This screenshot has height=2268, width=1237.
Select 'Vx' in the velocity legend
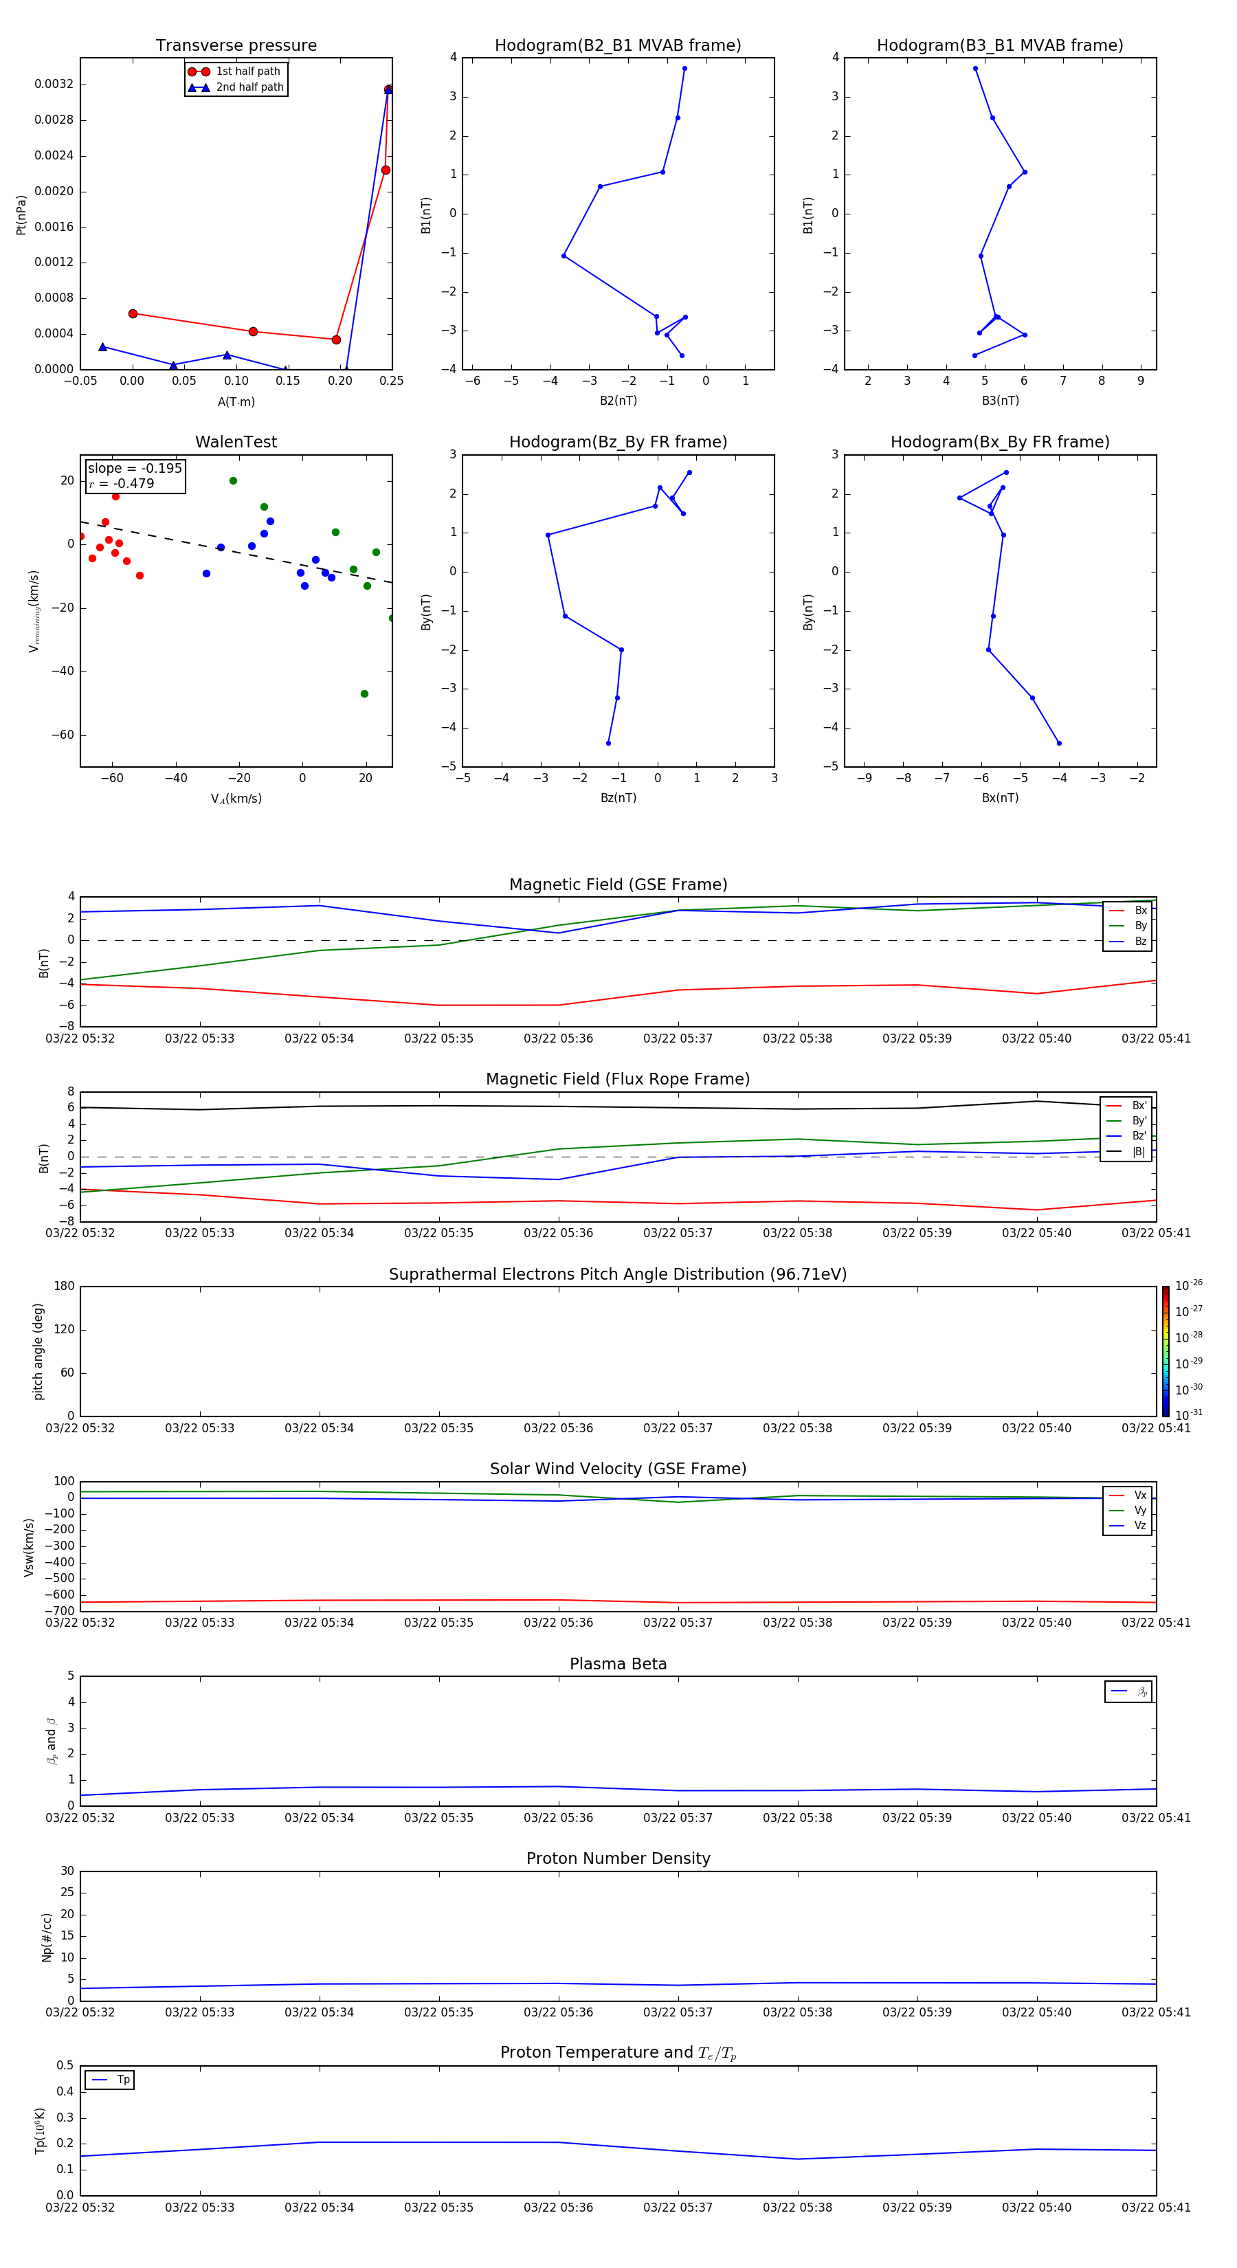tap(1128, 1496)
